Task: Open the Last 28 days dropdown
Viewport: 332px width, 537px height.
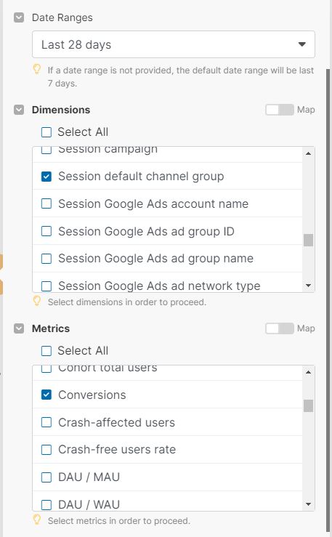Action: (174, 44)
